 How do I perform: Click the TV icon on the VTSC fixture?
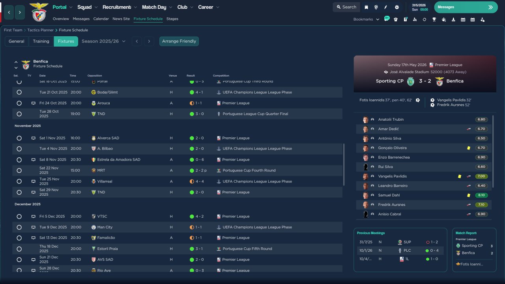34,217
